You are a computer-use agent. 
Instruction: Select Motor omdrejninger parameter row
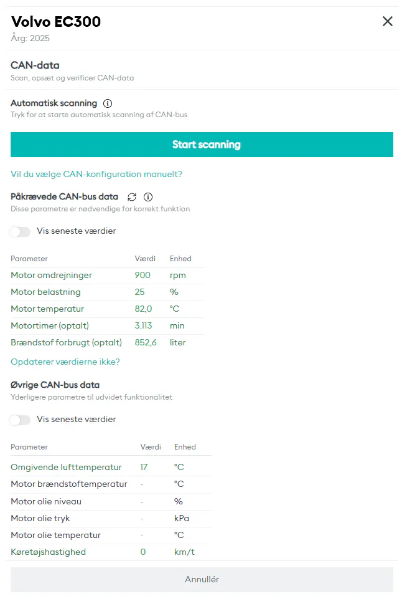[x=107, y=275]
